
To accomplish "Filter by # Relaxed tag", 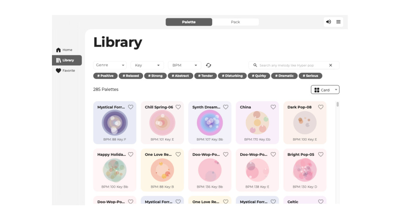I will (131, 76).
